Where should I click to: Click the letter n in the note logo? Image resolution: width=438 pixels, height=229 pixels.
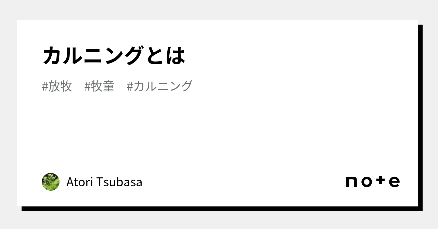(352, 182)
